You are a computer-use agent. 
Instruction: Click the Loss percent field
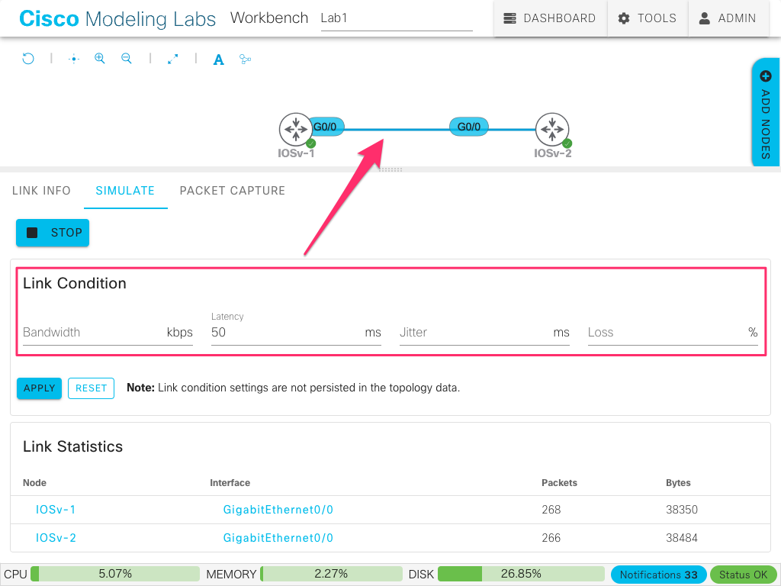tap(673, 333)
